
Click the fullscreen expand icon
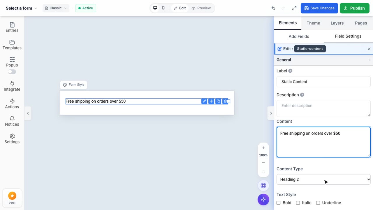(294, 8)
